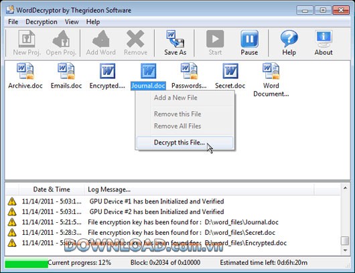
Task: Click the Add Word toolbar icon
Action: [x=100, y=39]
